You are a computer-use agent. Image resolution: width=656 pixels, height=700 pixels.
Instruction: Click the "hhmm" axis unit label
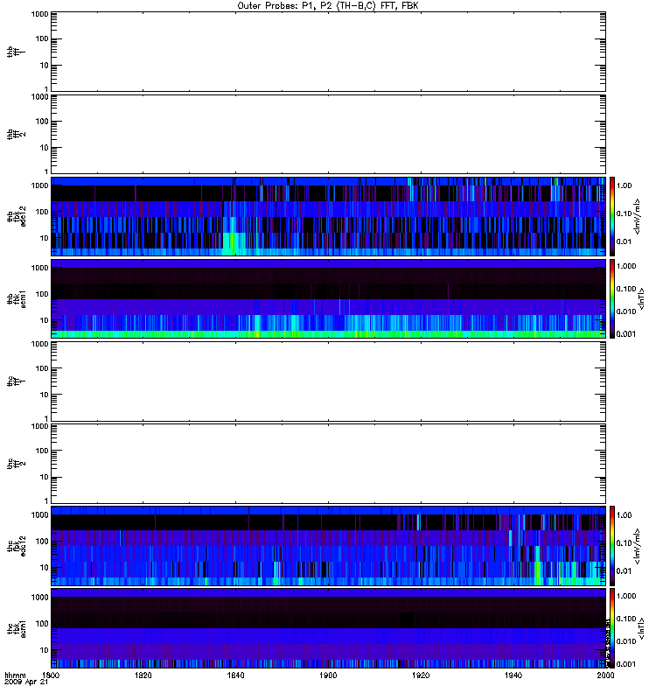[15, 675]
